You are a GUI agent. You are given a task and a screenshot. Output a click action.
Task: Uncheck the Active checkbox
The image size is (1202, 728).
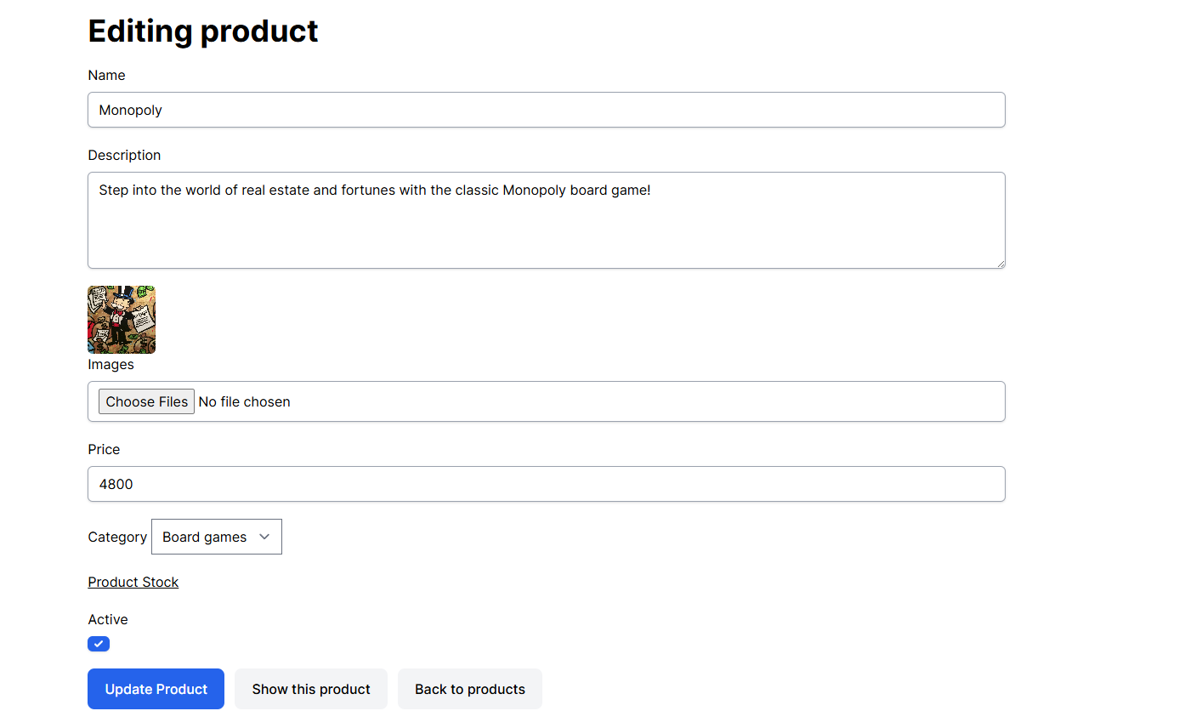click(99, 644)
